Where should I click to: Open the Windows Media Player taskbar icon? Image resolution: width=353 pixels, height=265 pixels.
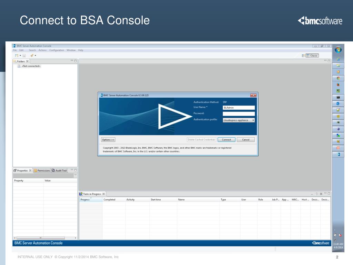coord(338,72)
